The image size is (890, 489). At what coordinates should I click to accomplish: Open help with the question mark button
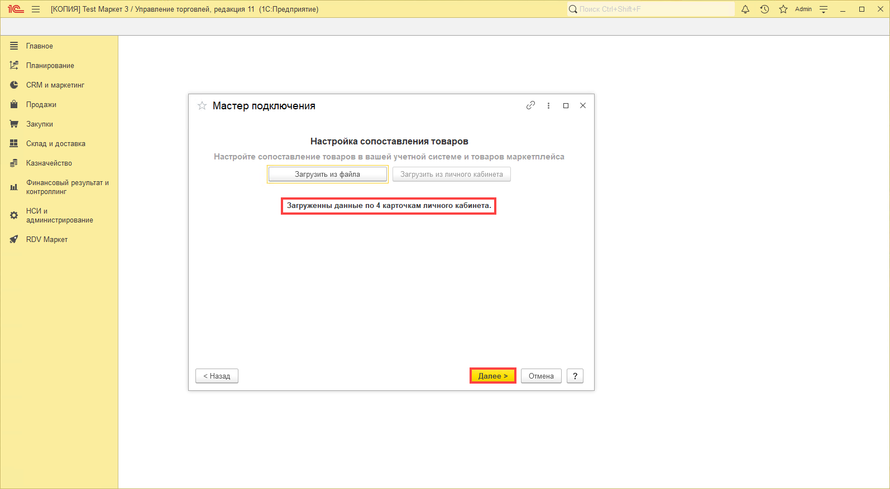[575, 376]
